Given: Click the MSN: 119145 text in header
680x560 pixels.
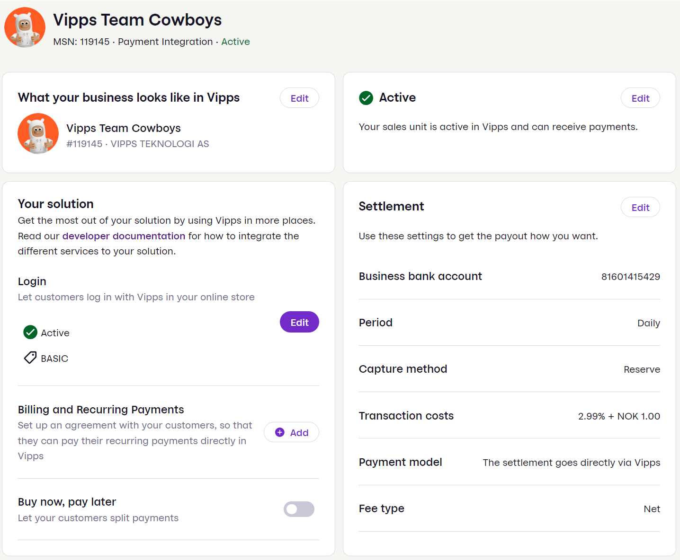Looking at the screenshot, I should pyautogui.click(x=81, y=42).
